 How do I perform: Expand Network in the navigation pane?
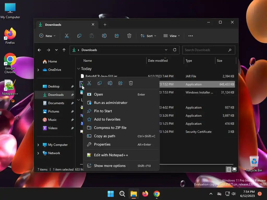[x=38, y=153]
